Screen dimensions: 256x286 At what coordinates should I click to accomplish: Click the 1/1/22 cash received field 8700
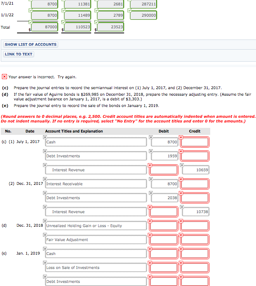(45, 15)
